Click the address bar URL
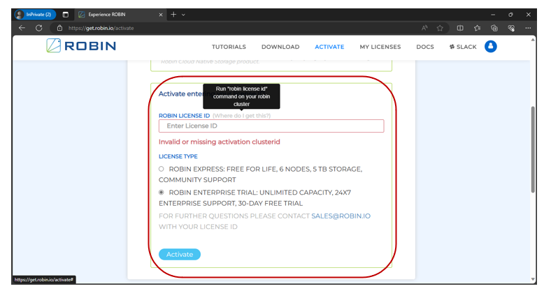The height and width of the screenshot is (291, 544). tap(101, 28)
